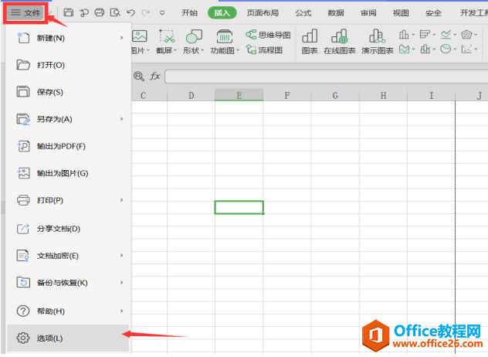488x357 pixels.
Task: Select 保存(S) in file menu
Action: click(x=68, y=92)
